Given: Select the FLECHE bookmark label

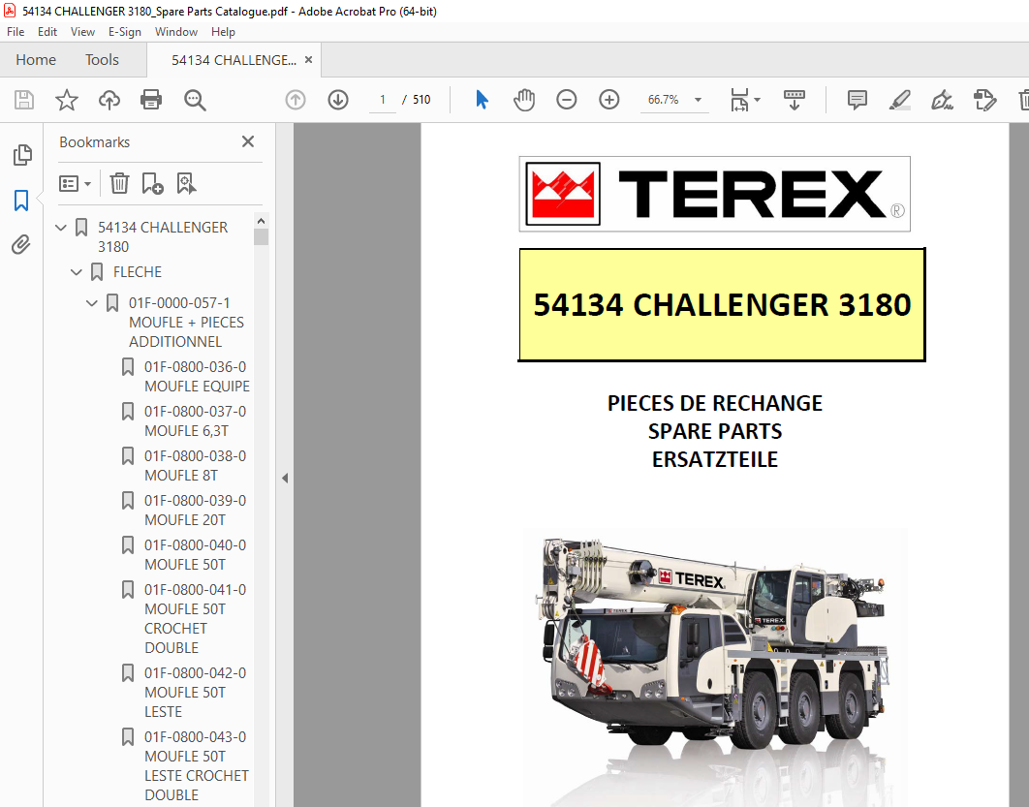Looking at the screenshot, I should click(138, 272).
